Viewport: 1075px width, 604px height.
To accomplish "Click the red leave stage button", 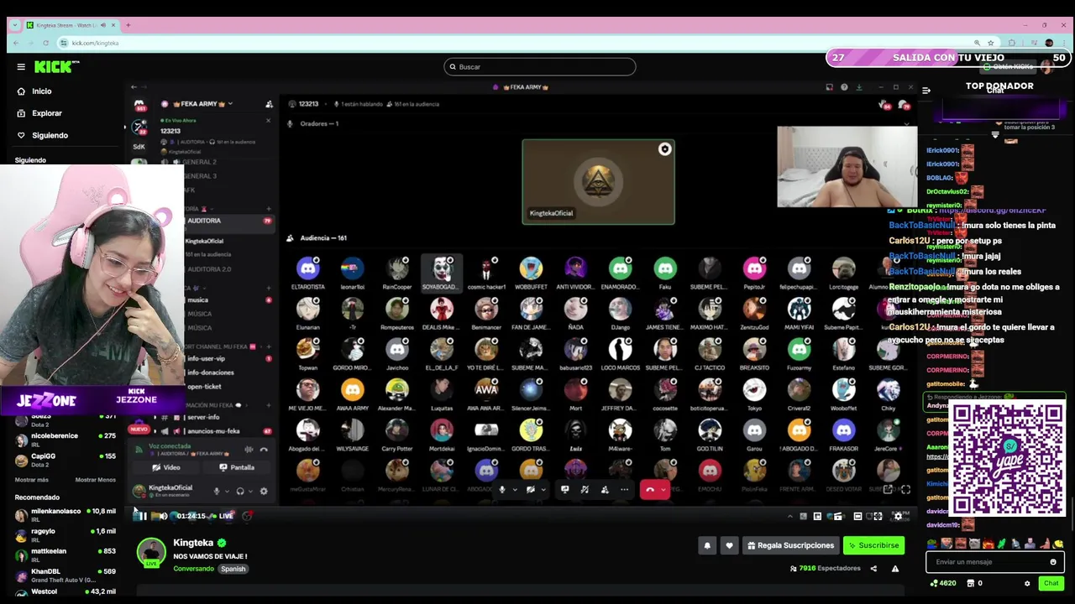I will 649,489.
